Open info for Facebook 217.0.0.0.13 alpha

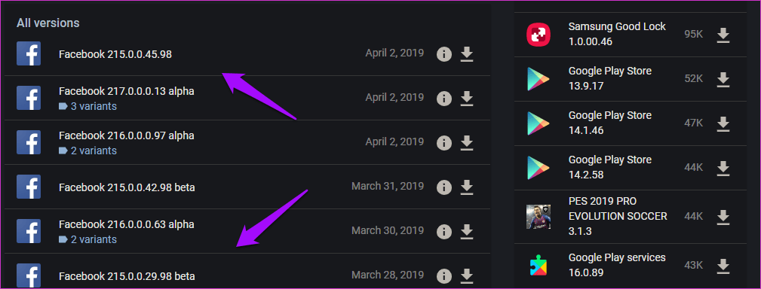click(x=443, y=99)
